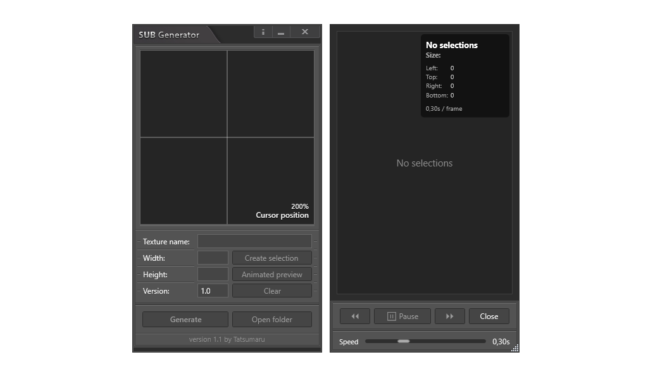Select the Version field showing 1.0
Screen dimensions: 660x388
213,291
